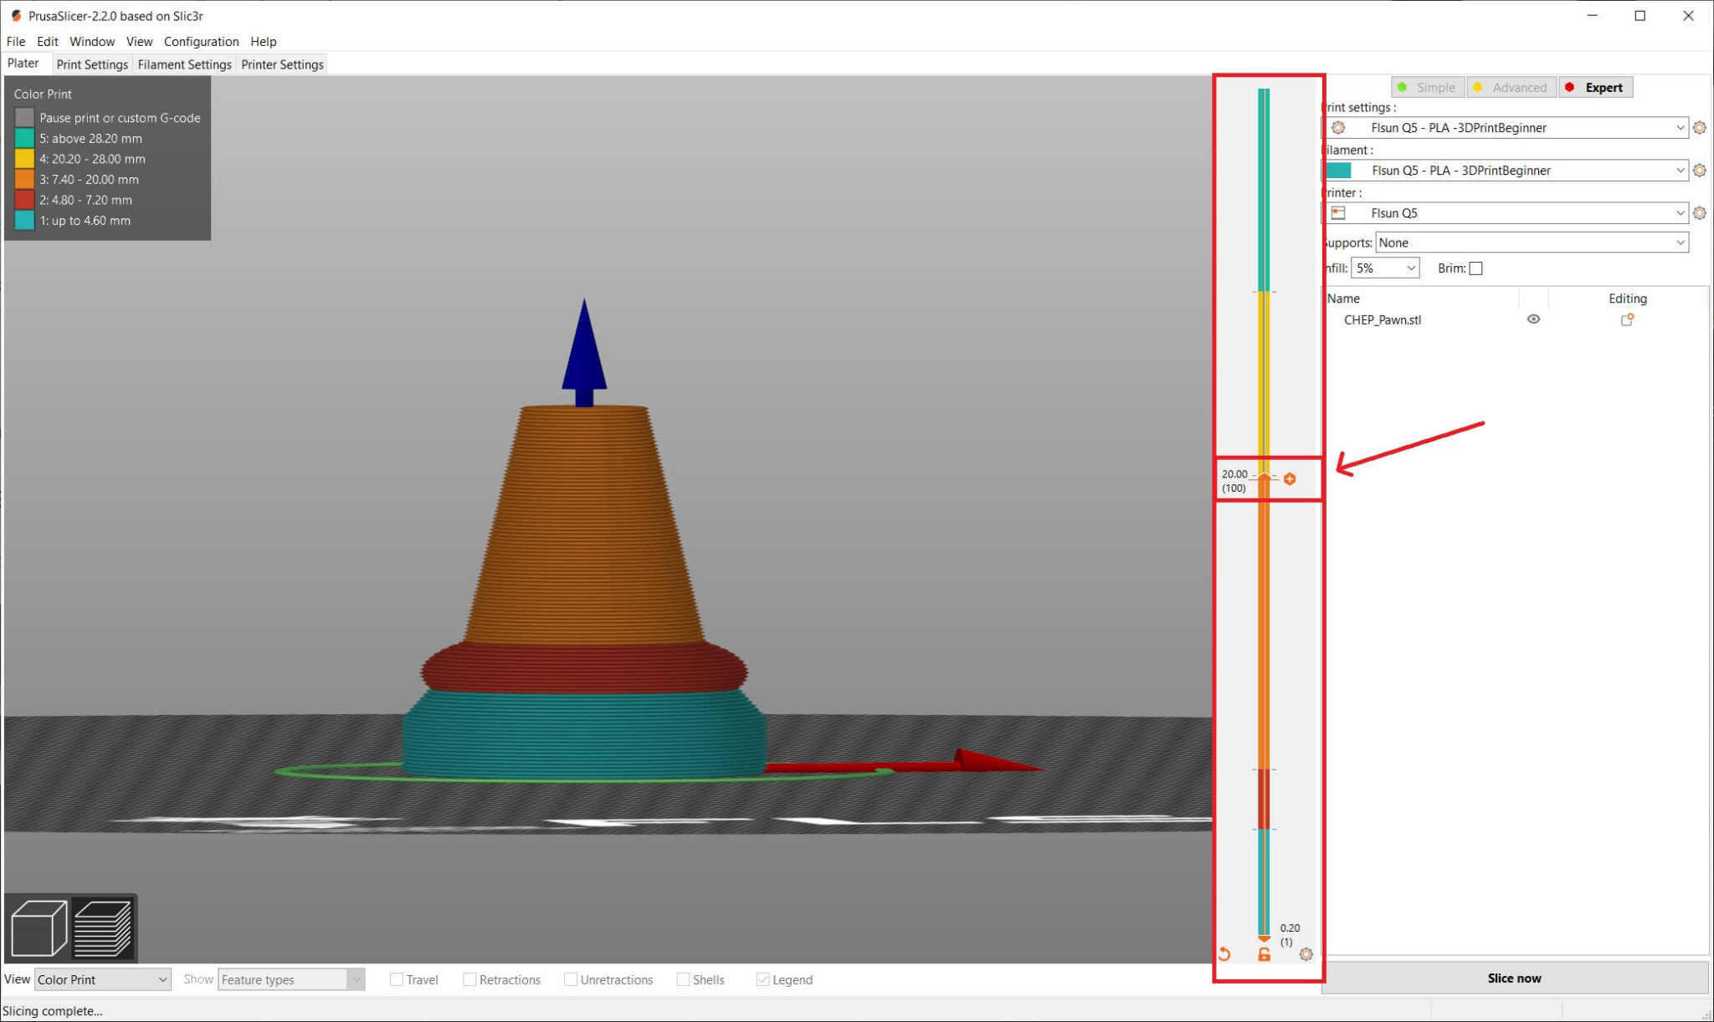Select the yellow 20.20 - 28.00 mm legend swatch
This screenshot has width=1714, height=1022.
tap(23, 159)
